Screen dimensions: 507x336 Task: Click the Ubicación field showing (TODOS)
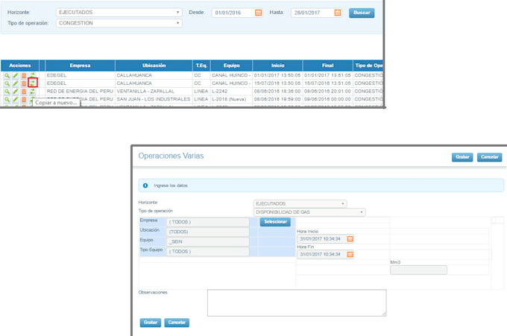pyautogui.click(x=207, y=232)
